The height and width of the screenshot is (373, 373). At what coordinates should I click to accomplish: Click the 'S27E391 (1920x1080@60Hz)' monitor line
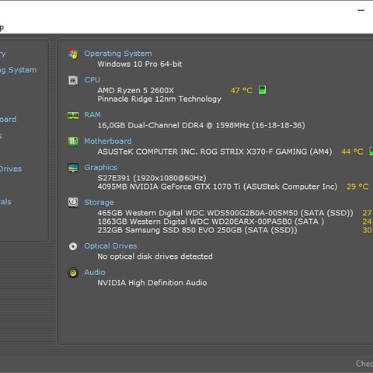(152, 178)
